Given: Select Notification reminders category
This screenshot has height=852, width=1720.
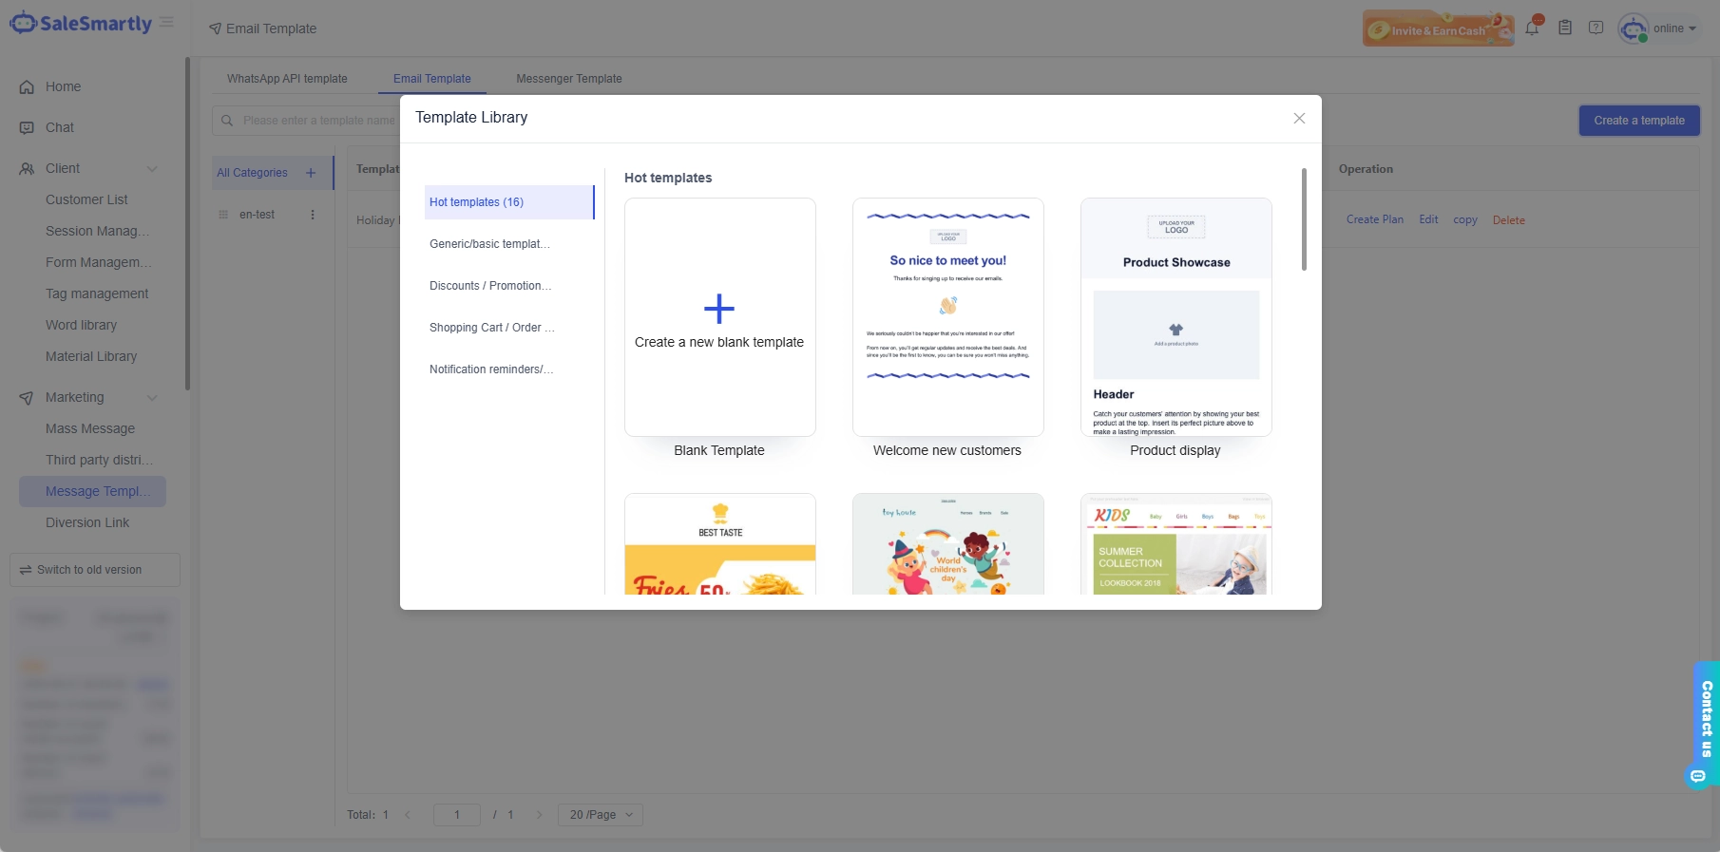Looking at the screenshot, I should 509,369.
